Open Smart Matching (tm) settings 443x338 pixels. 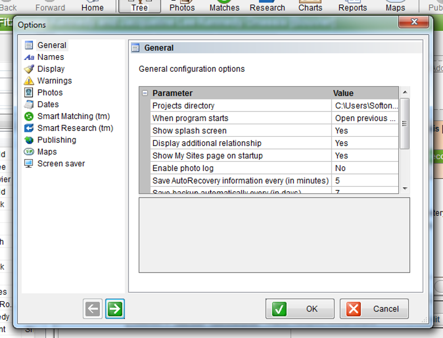(74, 116)
